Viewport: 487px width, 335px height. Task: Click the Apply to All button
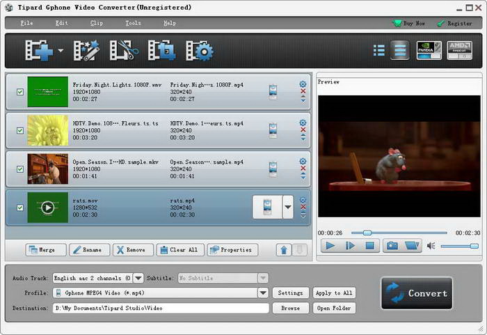point(334,293)
